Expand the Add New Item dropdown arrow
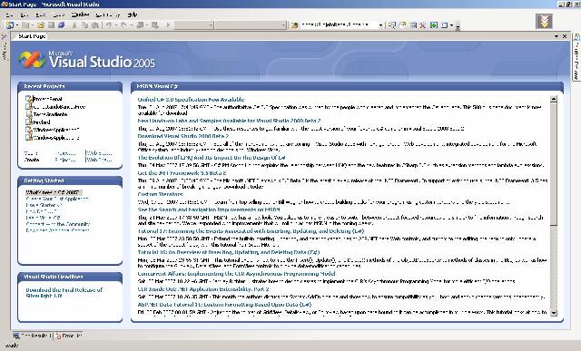Image resolution: width=581 pixels, height=351 pixels. [32, 25]
